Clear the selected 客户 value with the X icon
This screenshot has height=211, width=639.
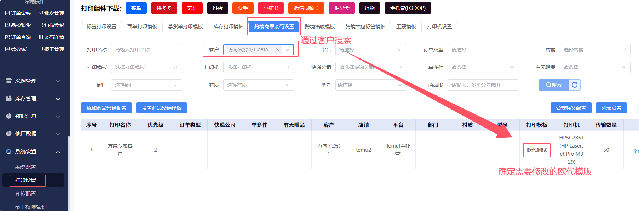click(x=278, y=50)
